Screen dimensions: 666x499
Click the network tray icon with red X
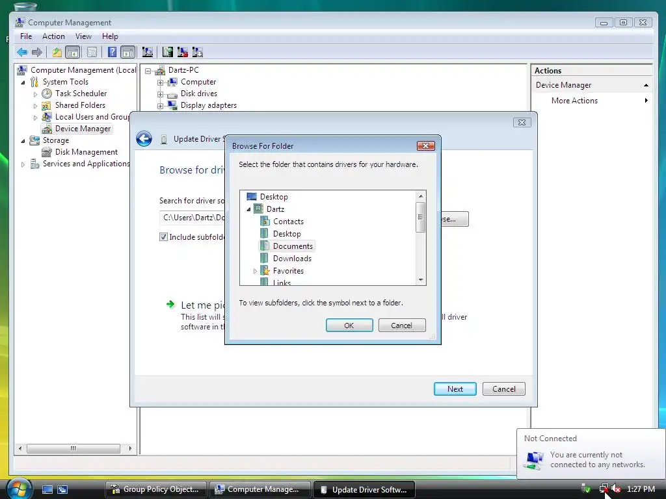(x=604, y=489)
